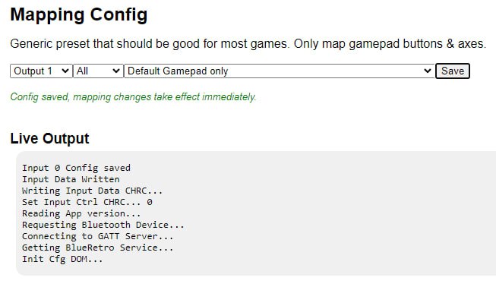
Task: Click the green Config saved status message
Action: 133,96
